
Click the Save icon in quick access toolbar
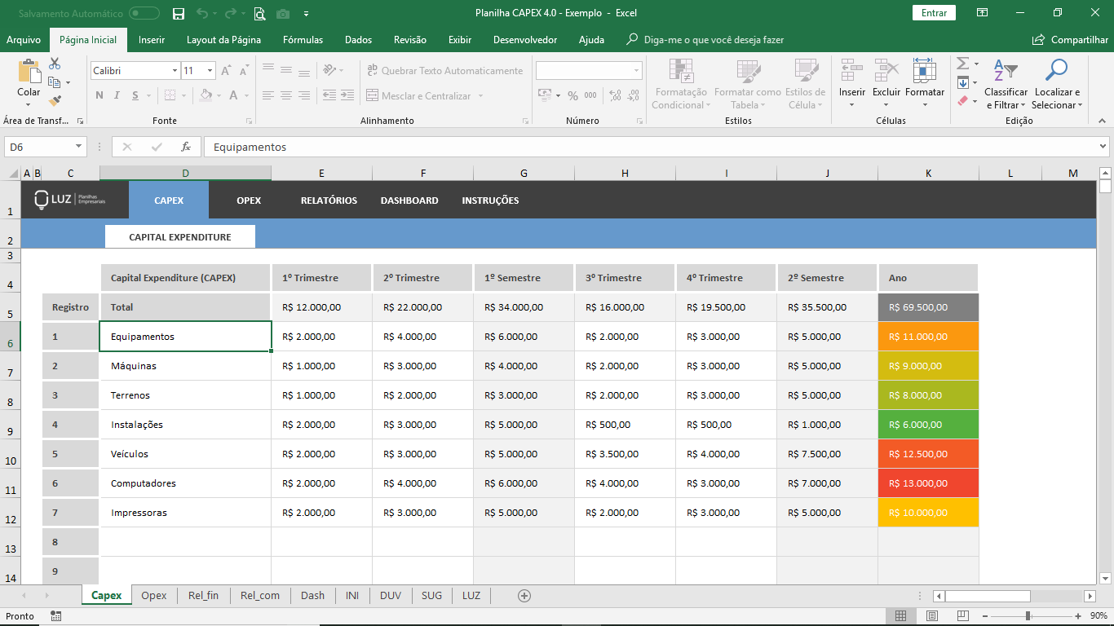[179, 14]
